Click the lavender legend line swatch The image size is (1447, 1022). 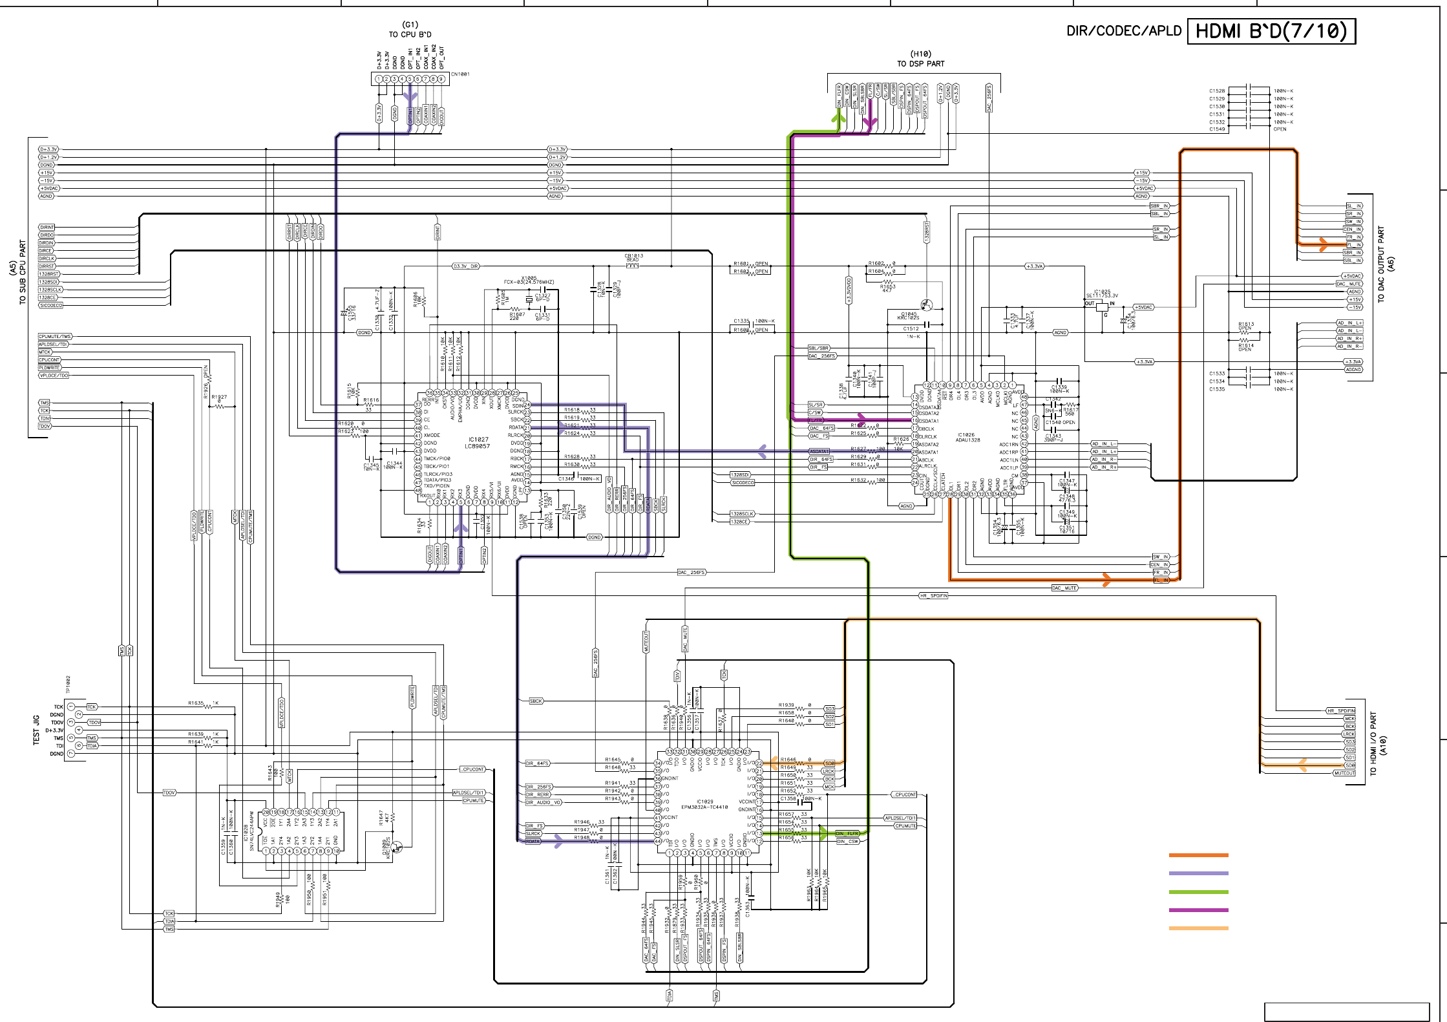point(1198,873)
